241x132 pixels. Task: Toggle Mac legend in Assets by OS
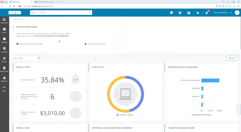[130, 115]
